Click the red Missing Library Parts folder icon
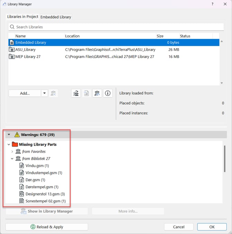This screenshot has height=234, width=232. click(x=15, y=144)
